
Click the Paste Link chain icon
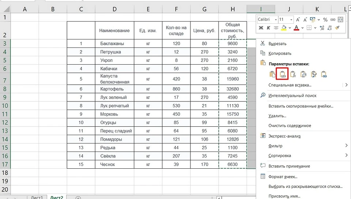[x=324, y=74]
